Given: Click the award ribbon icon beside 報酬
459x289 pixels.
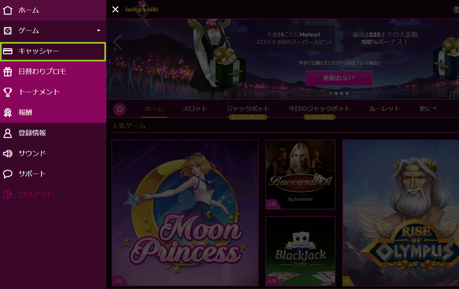Looking at the screenshot, I should [8, 113].
